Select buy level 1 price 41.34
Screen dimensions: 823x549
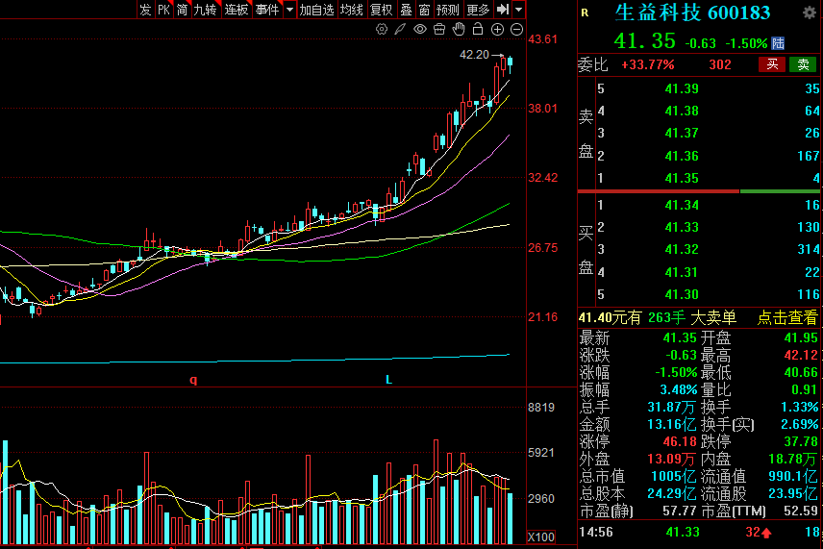point(682,205)
